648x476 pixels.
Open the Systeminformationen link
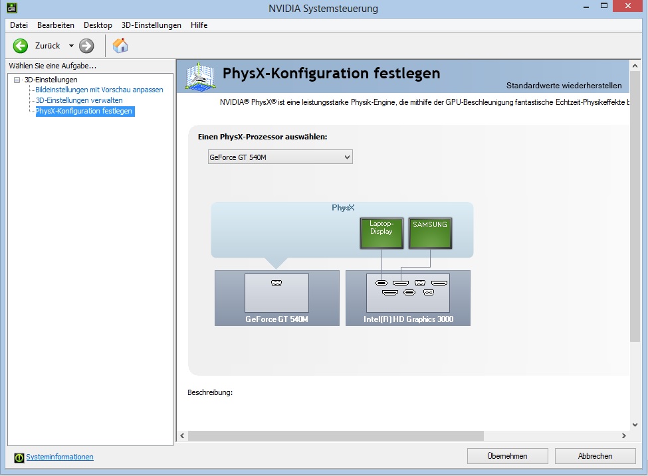[60, 457]
